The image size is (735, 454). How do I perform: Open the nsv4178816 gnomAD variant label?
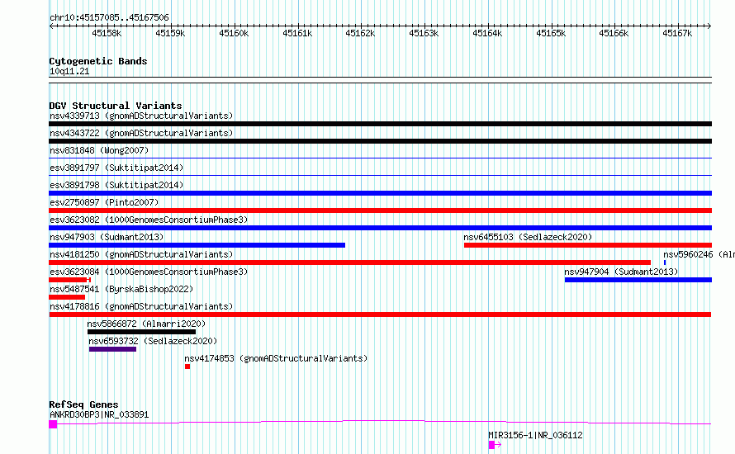click(141, 306)
